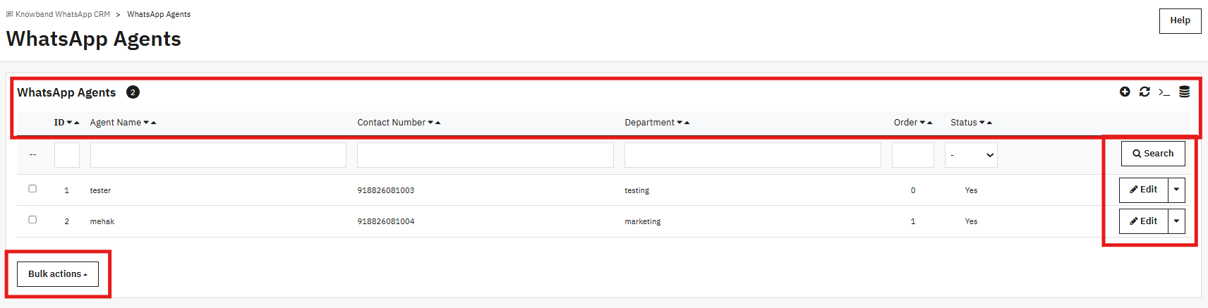This screenshot has width=1208, height=308.
Task: Focus the Order filter field
Action: click(x=913, y=155)
